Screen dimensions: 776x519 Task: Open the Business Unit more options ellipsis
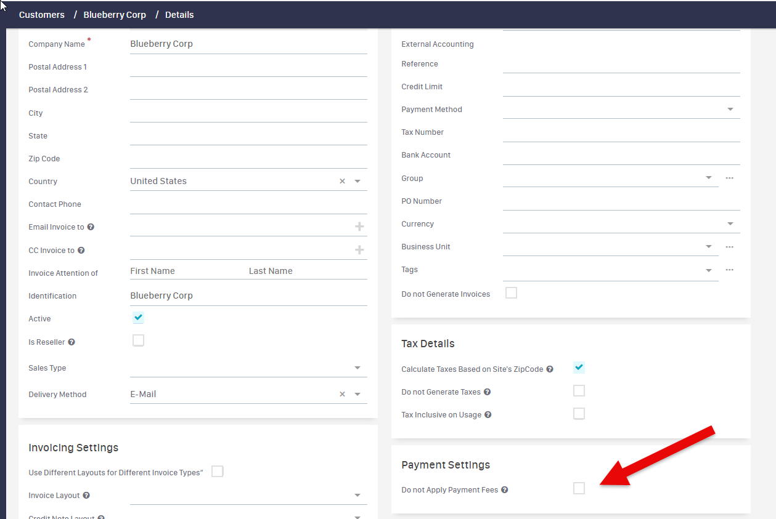pos(730,247)
